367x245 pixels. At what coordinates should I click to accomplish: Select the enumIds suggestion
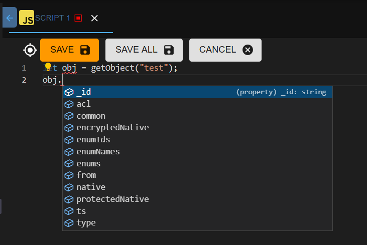coord(197,140)
